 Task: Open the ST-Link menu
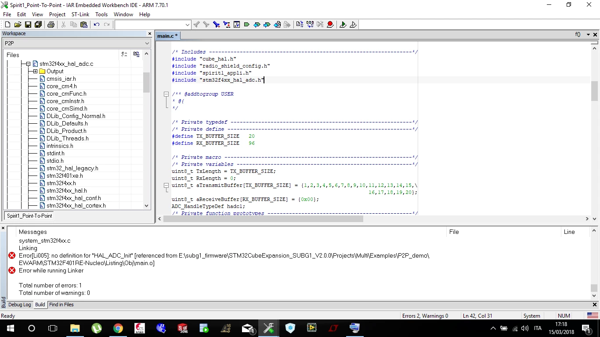click(x=80, y=14)
